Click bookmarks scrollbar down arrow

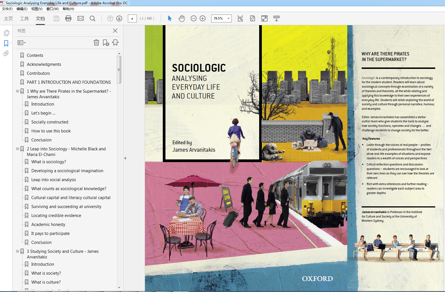(119, 288)
